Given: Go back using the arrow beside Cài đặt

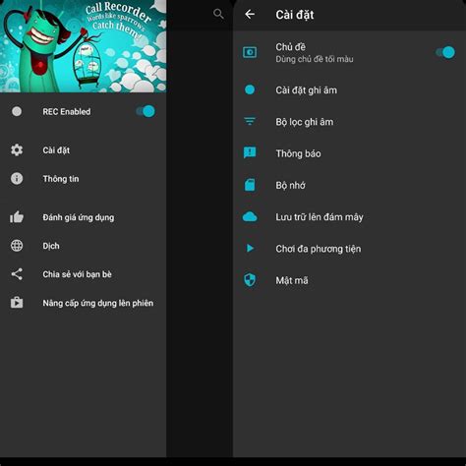Looking at the screenshot, I should [250, 15].
